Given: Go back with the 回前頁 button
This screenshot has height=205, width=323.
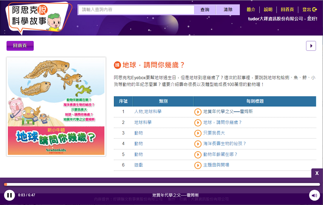Looking at the screenshot, I should click(20, 46).
